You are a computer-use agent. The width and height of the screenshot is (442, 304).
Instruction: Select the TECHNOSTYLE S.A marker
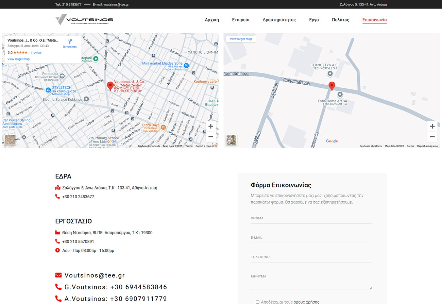tap(330, 73)
